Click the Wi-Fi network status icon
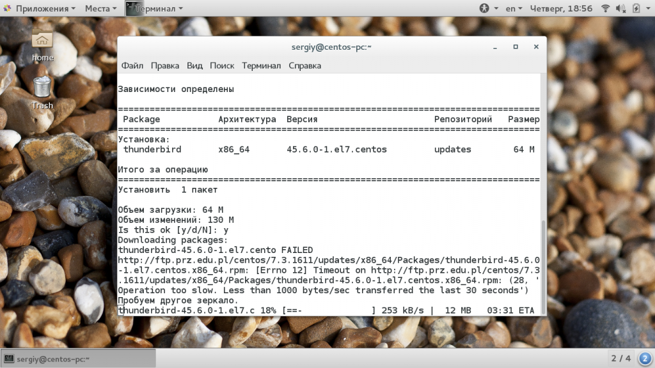The height and width of the screenshot is (368, 655). coord(604,8)
